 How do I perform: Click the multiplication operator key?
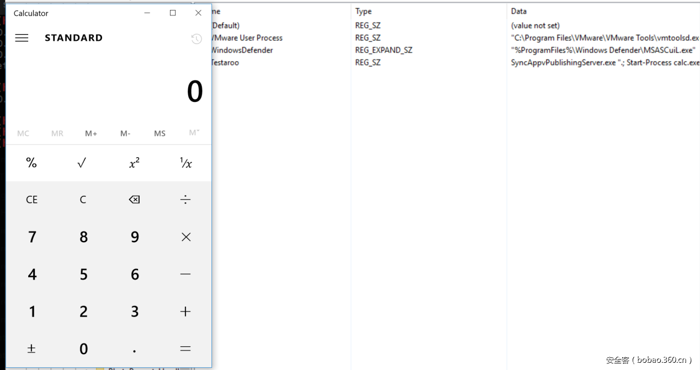pyautogui.click(x=185, y=237)
